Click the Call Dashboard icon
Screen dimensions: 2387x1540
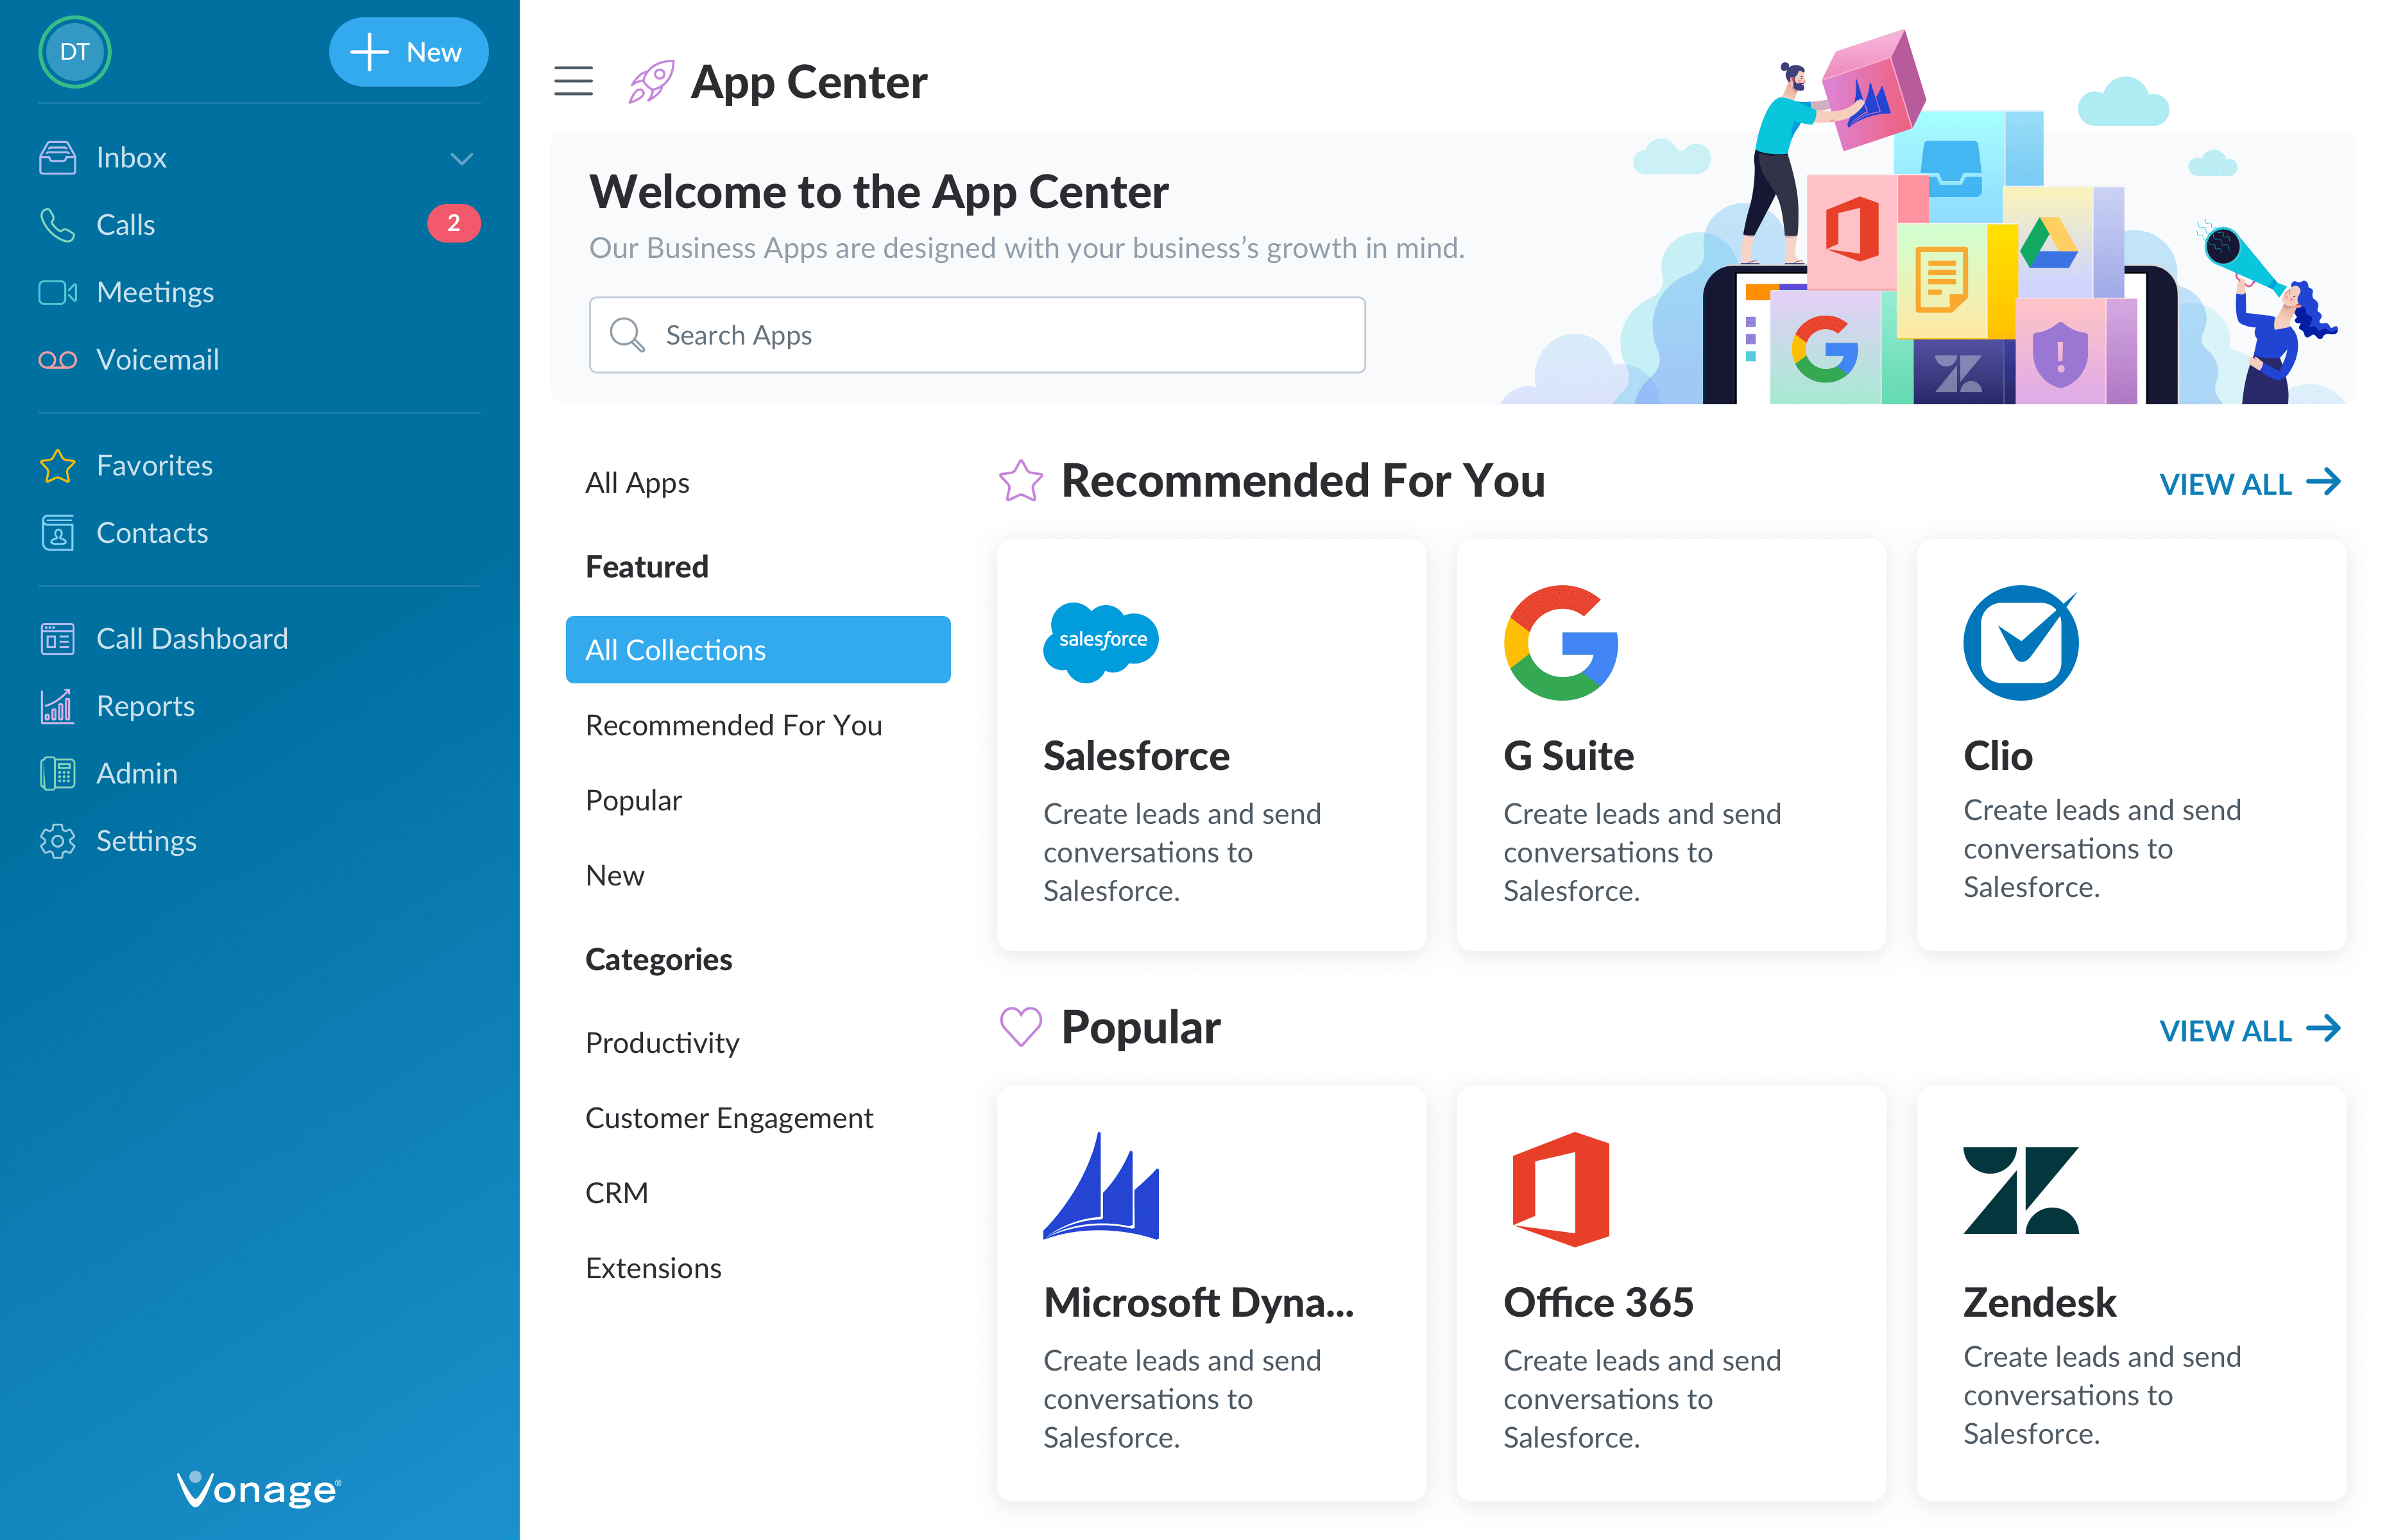point(58,638)
